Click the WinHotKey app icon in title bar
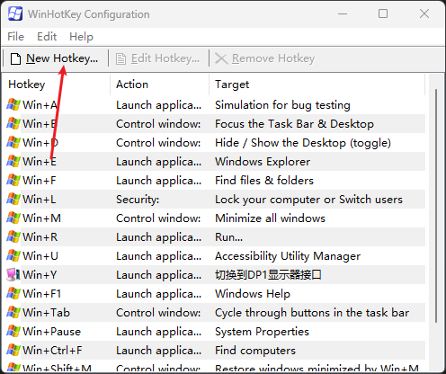The image size is (446, 374). click(15, 13)
